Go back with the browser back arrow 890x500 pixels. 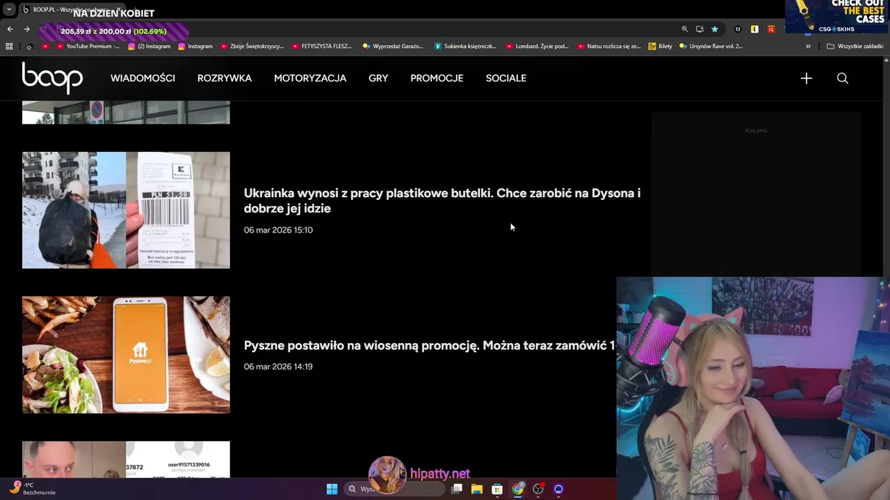click(10, 29)
